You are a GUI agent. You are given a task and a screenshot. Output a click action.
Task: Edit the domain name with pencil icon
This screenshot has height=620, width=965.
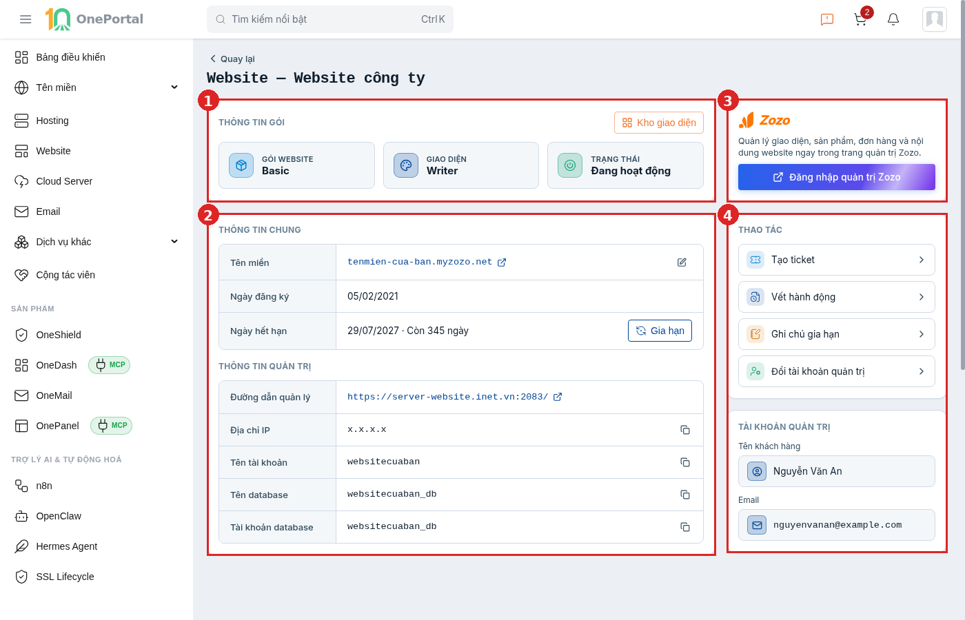pyautogui.click(x=682, y=262)
